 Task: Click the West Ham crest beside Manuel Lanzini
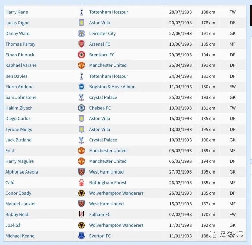click(81, 204)
